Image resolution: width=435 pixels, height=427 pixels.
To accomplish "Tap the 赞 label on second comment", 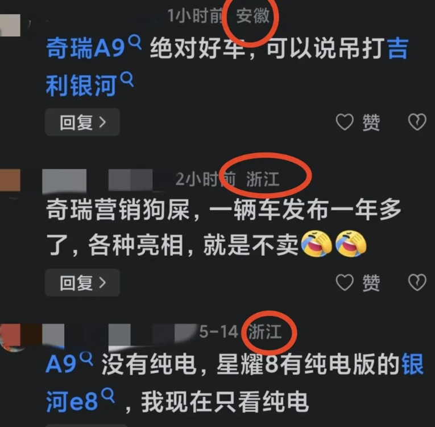I will tap(371, 283).
